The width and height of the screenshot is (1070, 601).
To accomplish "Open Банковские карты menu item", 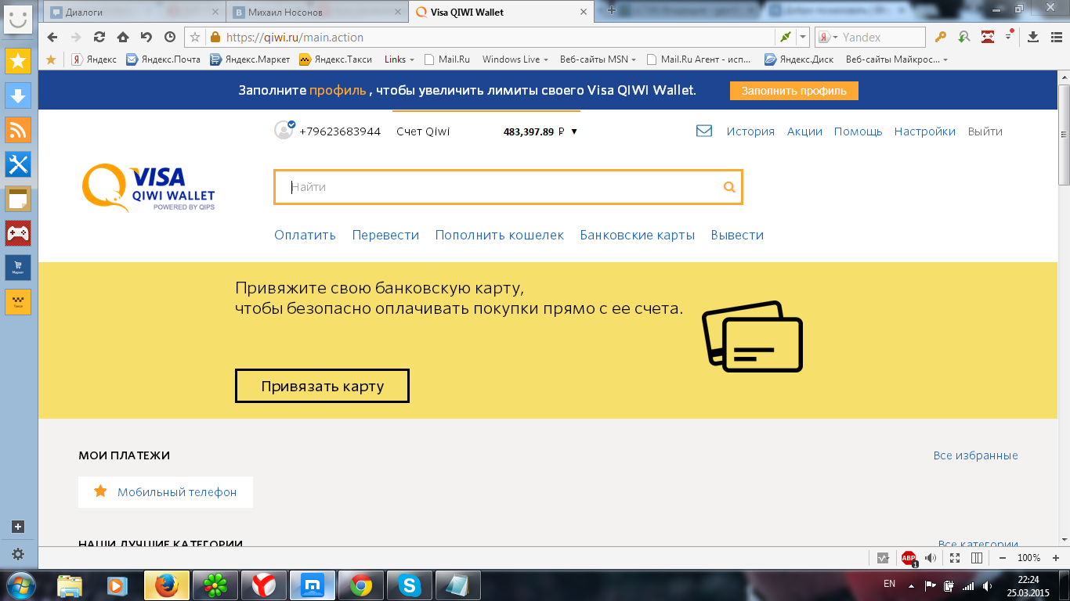I will [638, 235].
